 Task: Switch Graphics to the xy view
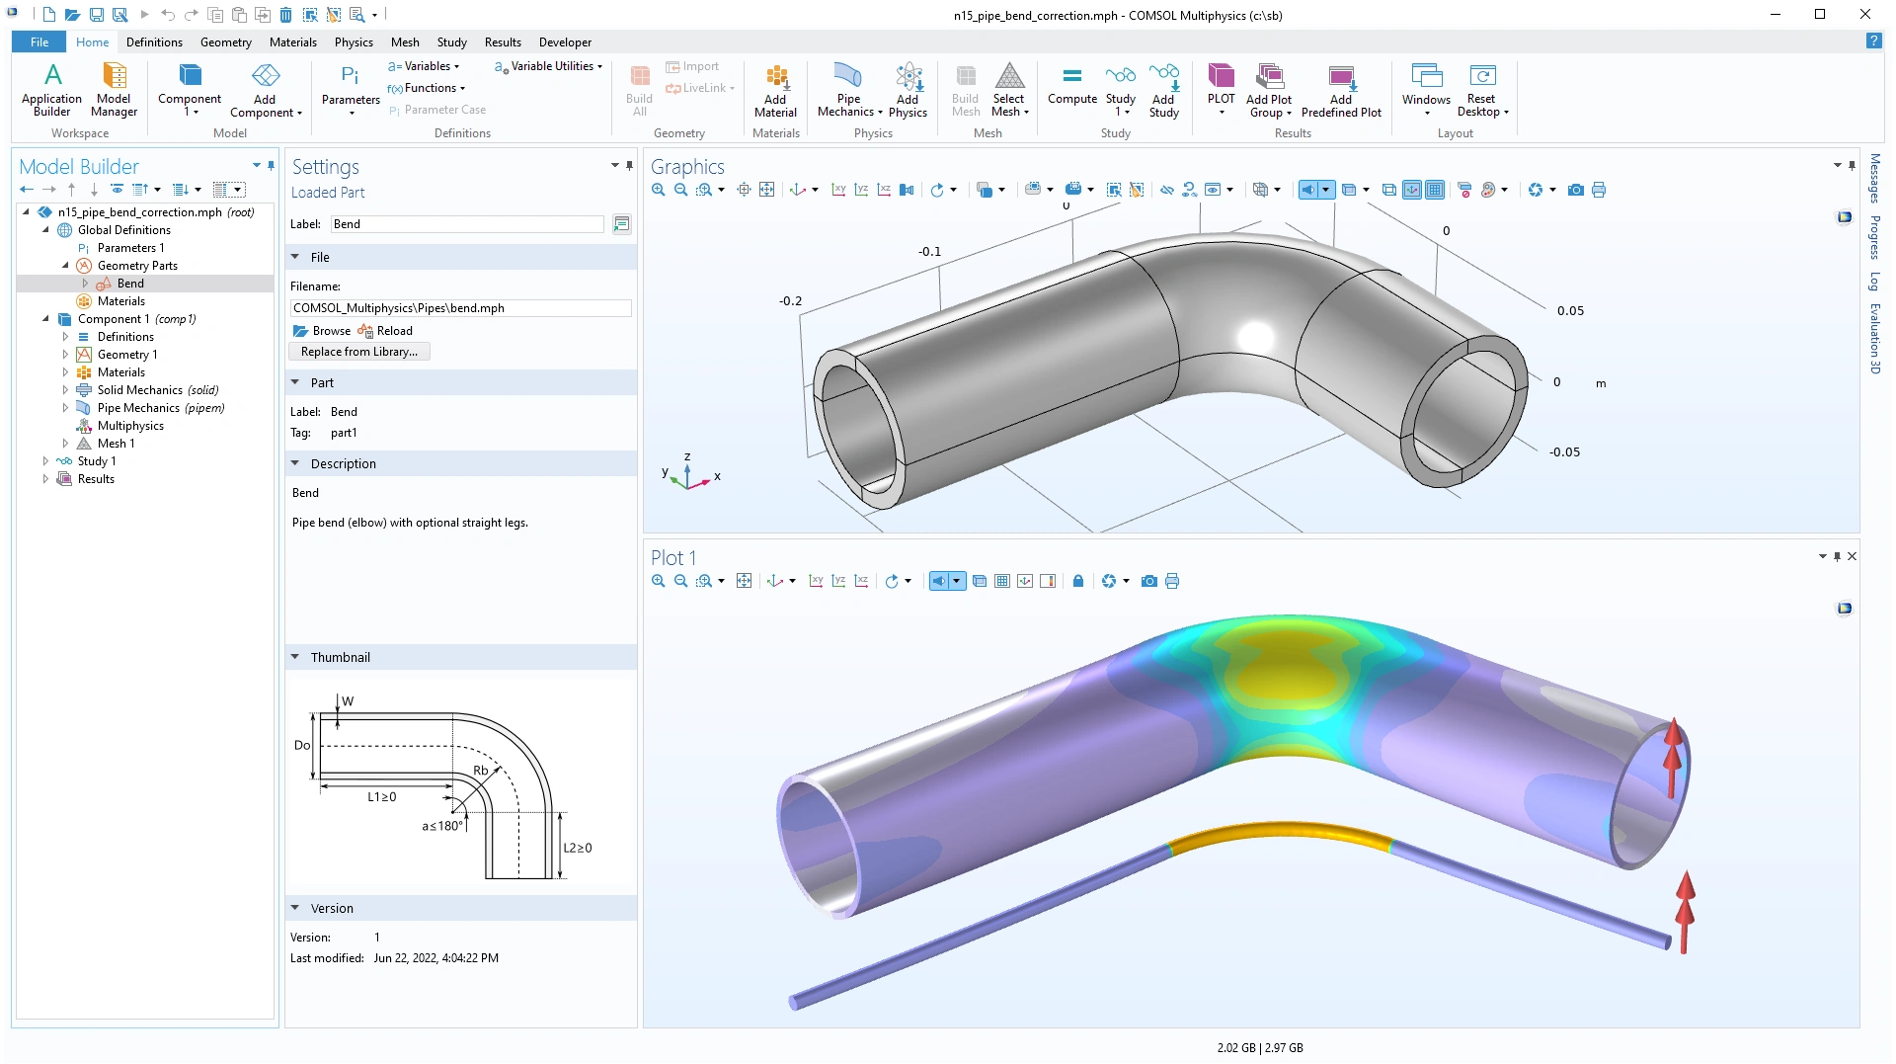[838, 190]
